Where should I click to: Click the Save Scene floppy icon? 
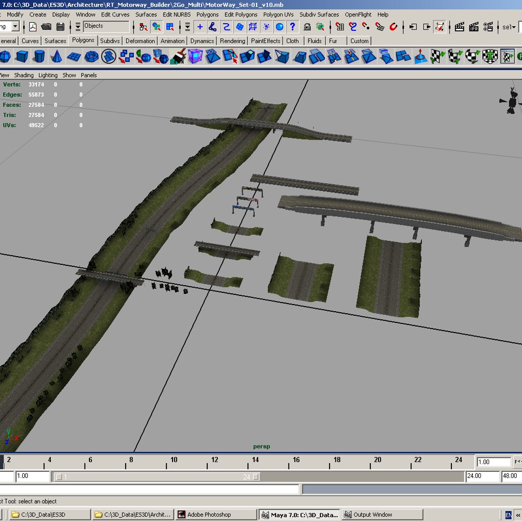pyautogui.click(x=60, y=27)
